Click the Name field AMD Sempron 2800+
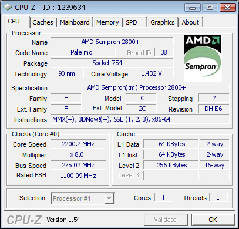This screenshot has height=229, width=239. point(112,42)
